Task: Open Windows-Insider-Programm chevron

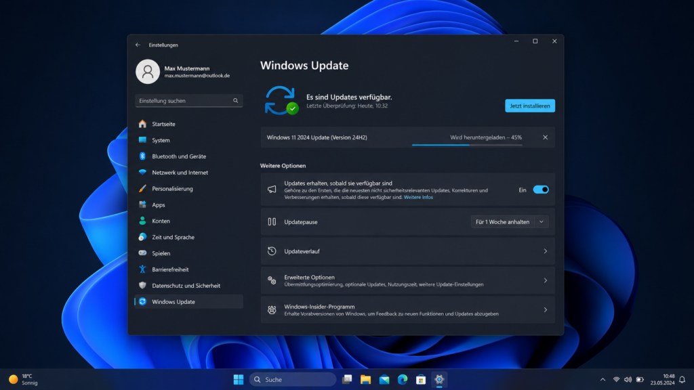Action: (546, 310)
